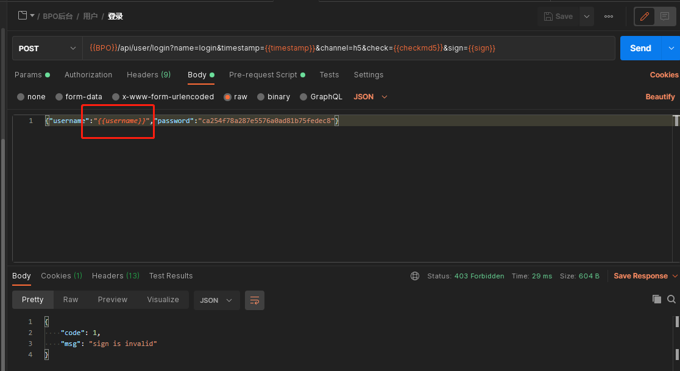Open the Params tab
The height and width of the screenshot is (371, 680).
point(32,74)
